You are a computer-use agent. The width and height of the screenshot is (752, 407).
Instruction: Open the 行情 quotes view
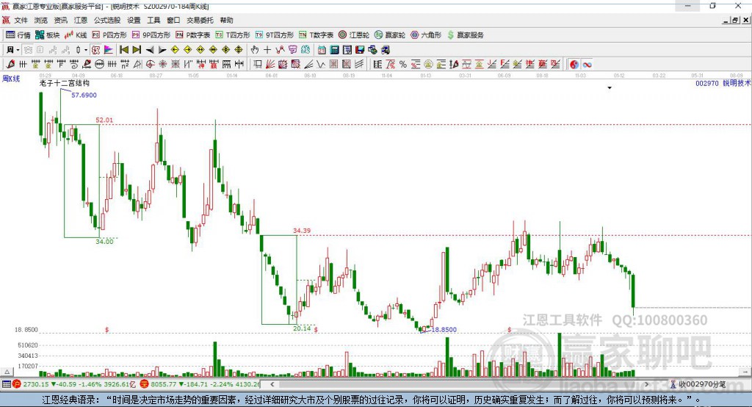point(18,35)
